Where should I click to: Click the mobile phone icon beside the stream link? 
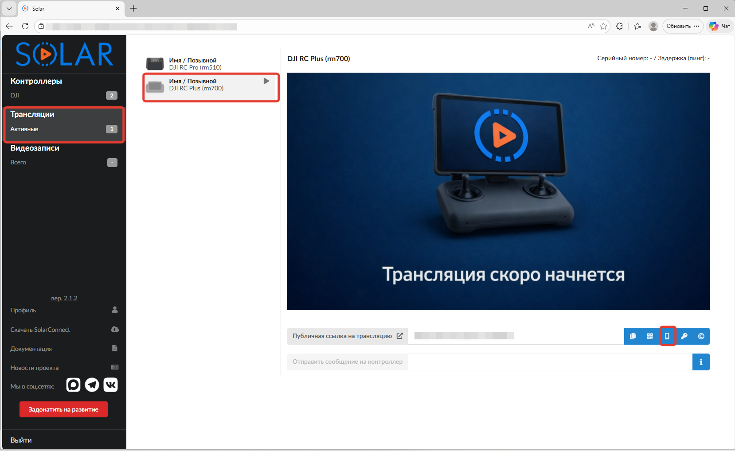pyautogui.click(x=667, y=336)
